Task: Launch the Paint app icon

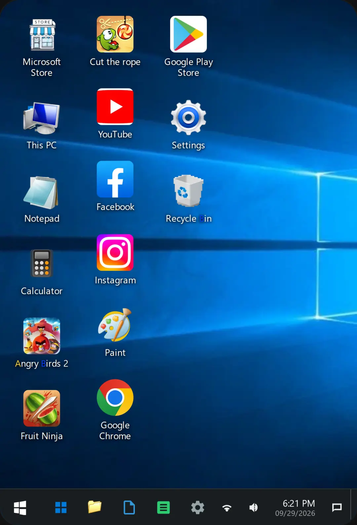Action: 115,325
